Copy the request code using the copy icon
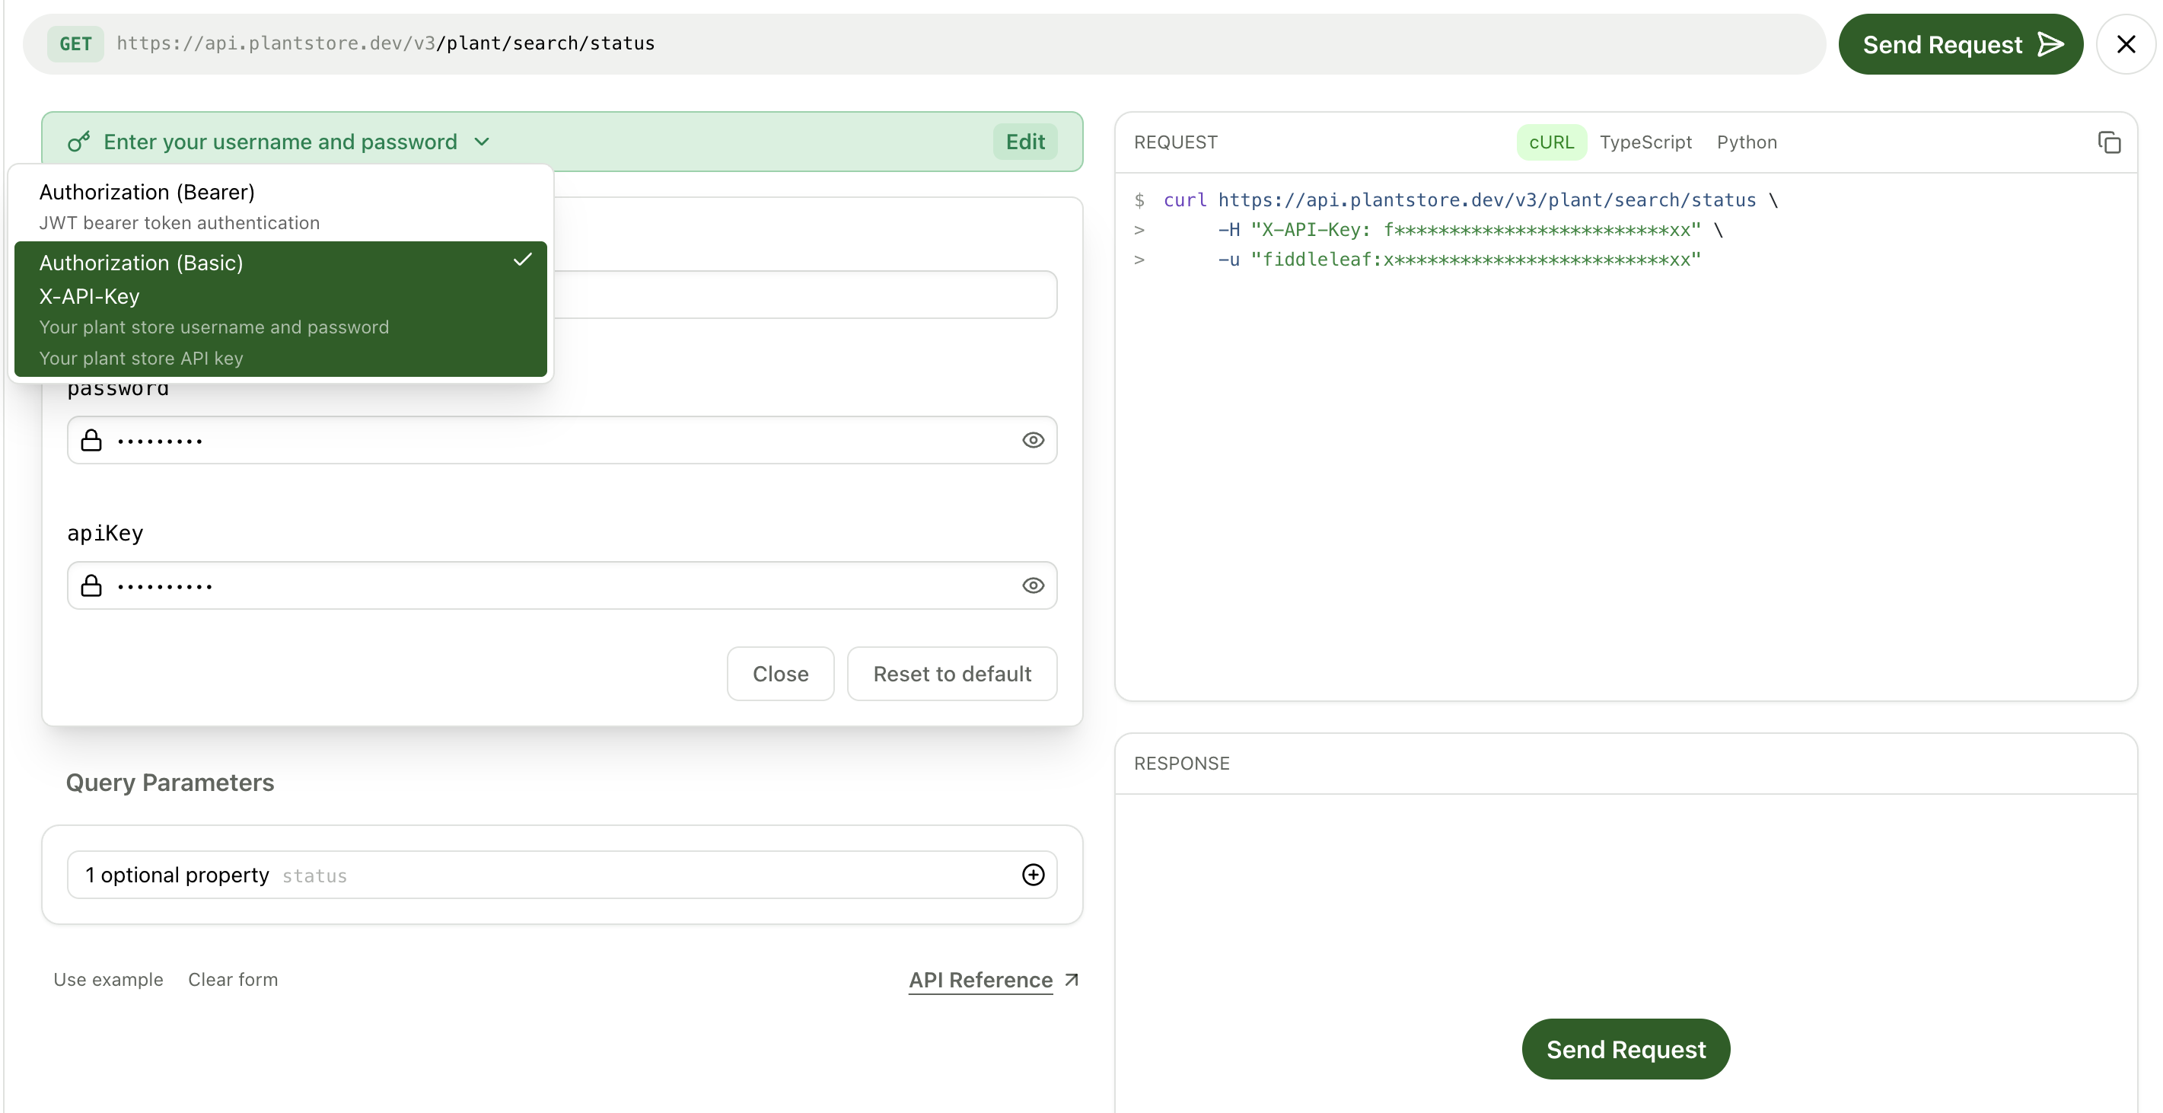The width and height of the screenshot is (2163, 1113). (x=2109, y=142)
